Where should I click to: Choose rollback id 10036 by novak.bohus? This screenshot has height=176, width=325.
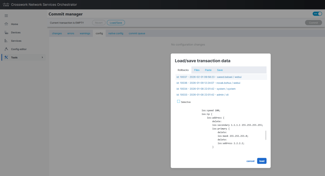click(x=206, y=83)
